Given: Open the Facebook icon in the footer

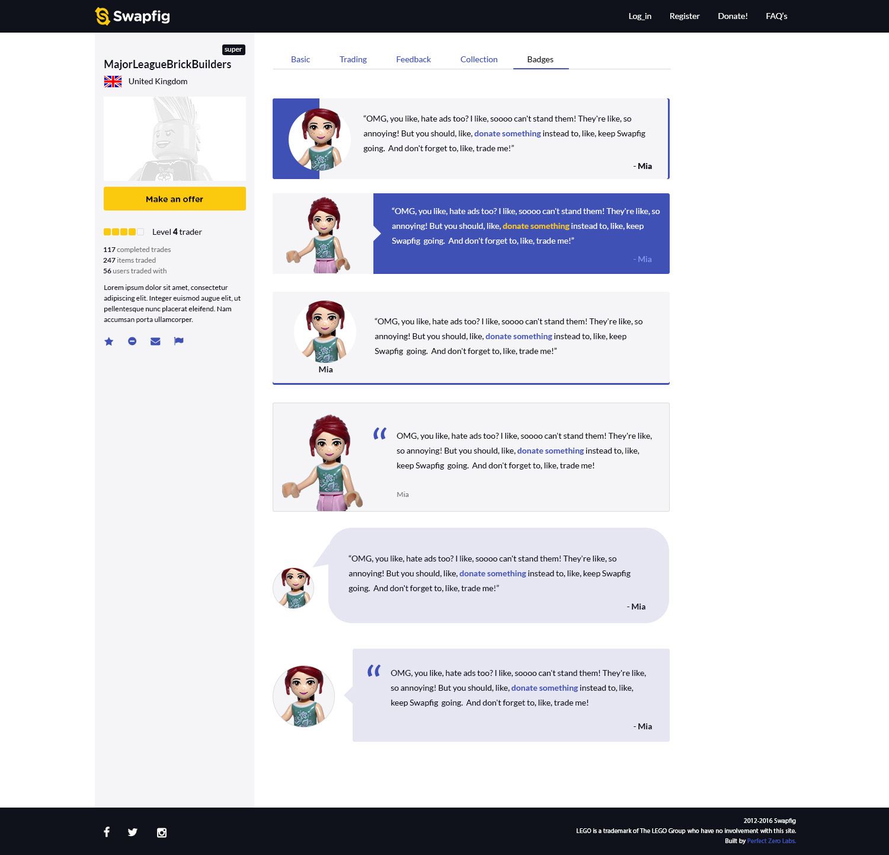Looking at the screenshot, I should (107, 832).
